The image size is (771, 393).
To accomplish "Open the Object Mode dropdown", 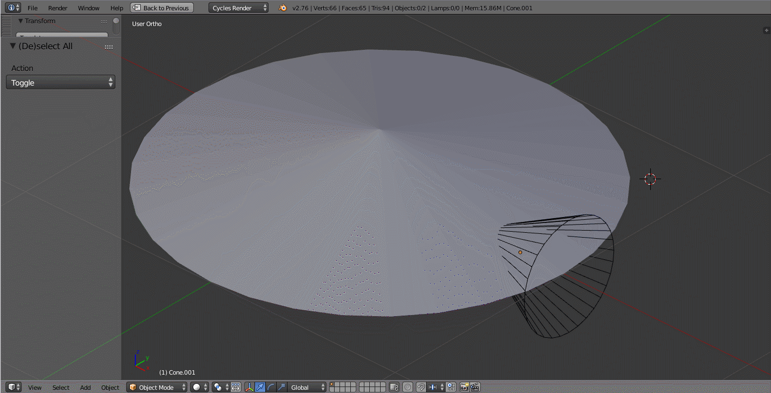I will click(x=157, y=387).
